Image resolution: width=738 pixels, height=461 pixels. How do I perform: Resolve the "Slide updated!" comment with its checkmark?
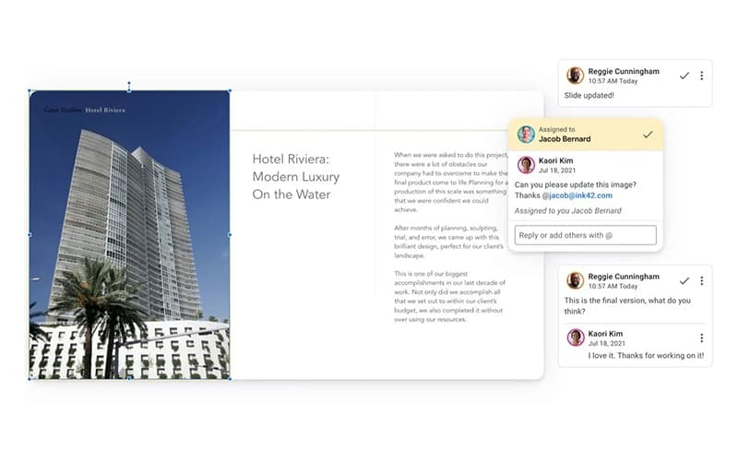[x=684, y=76]
